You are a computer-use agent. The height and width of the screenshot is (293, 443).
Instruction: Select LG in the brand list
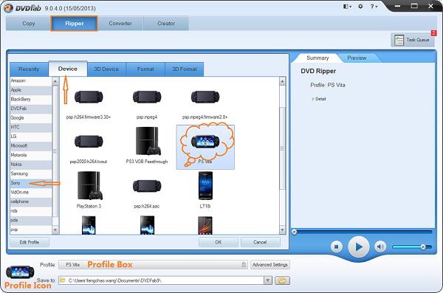click(31, 137)
